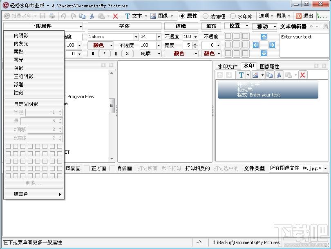Toggle italic font style
The width and height of the screenshot is (331, 249).
[104, 54]
